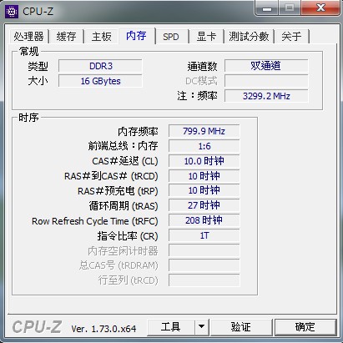Click the 1:6 FSB ratio value
Viewport: 343px width, 343px height.
coord(204,146)
